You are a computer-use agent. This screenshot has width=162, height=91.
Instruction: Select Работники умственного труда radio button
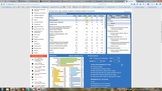[x=91, y=69]
